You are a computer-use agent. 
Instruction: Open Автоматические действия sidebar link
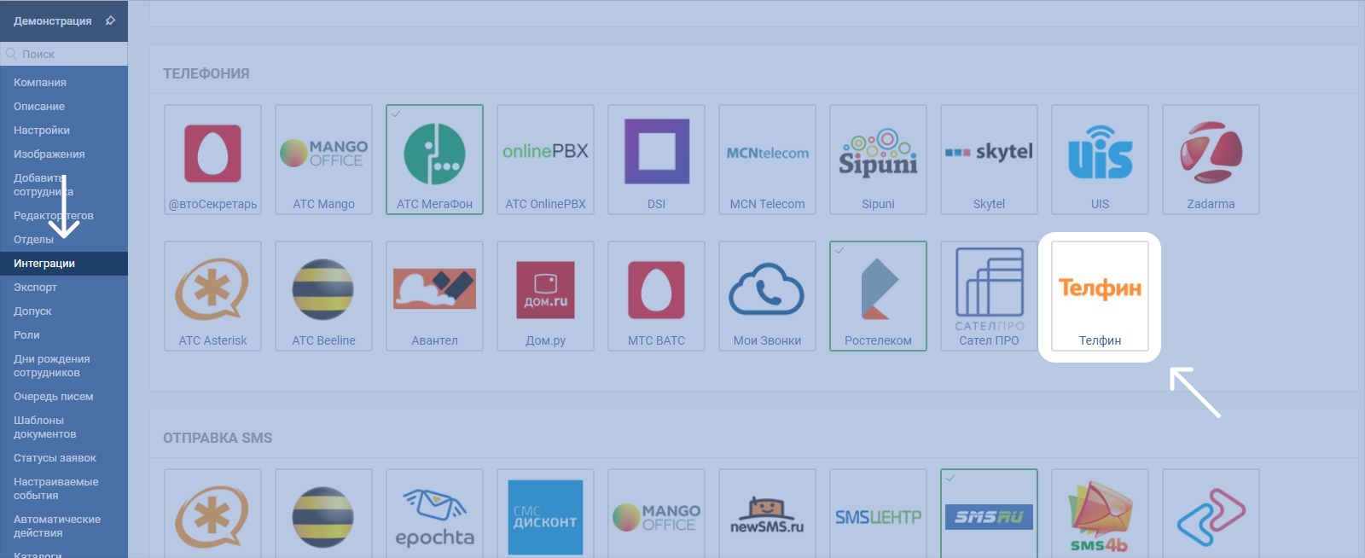pos(56,526)
